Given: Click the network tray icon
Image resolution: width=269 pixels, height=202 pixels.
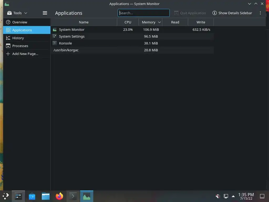Looking at the screenshot, I should pos(226,196).
